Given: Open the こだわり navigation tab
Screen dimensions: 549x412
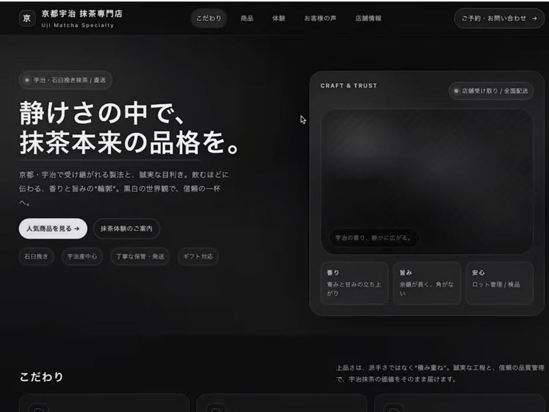Looking at the screenshot, I should pos(209,19).
